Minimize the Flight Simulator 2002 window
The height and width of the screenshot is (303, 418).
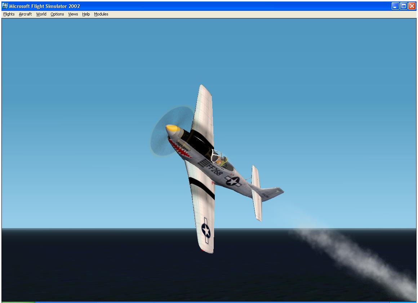[x=395, y=6]
